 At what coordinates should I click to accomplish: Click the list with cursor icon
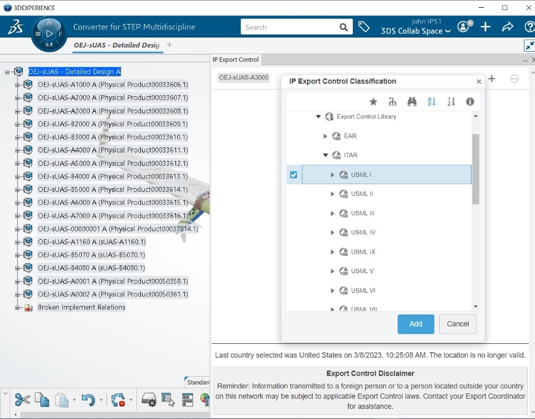click(168, 400)
